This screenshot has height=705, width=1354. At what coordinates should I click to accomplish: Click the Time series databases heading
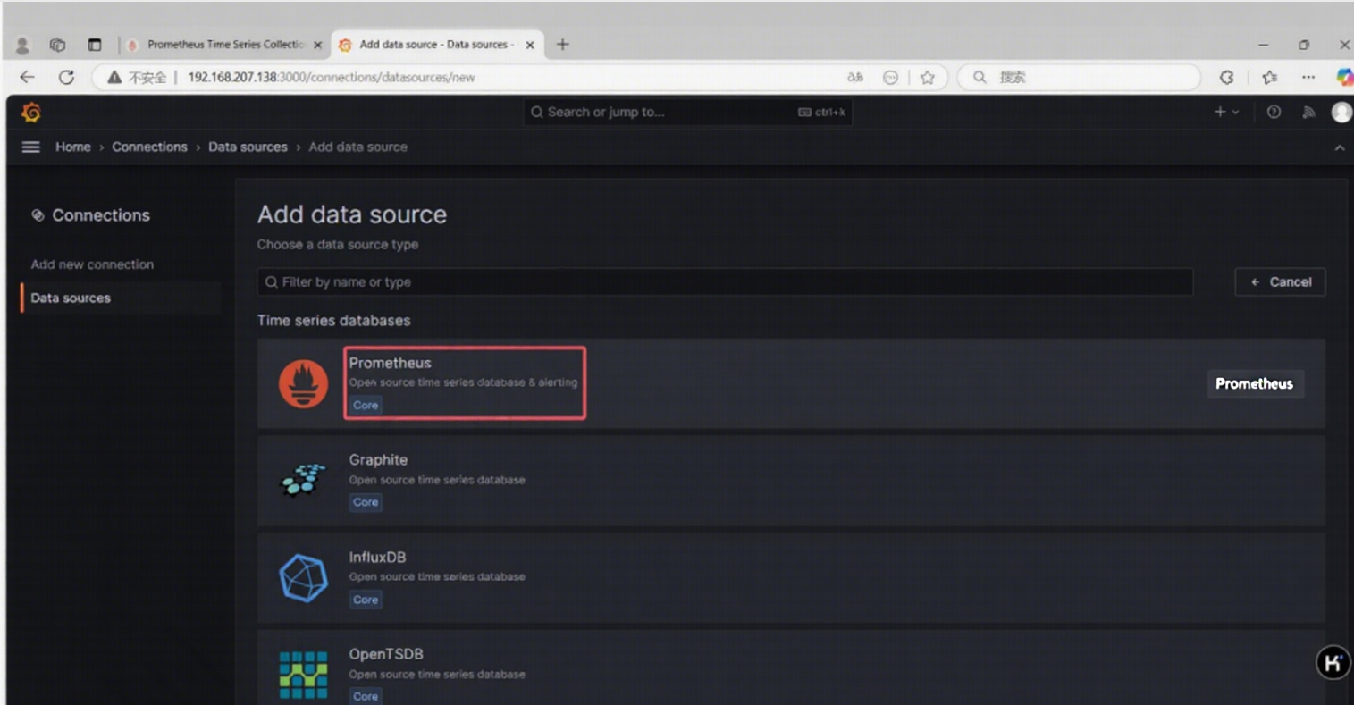[334, 321]
